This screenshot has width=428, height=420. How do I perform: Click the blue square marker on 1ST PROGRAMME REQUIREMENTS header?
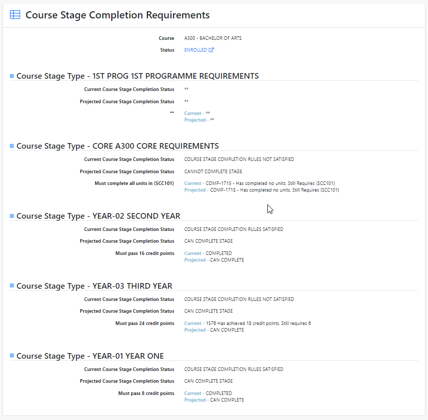pos(11,75)
